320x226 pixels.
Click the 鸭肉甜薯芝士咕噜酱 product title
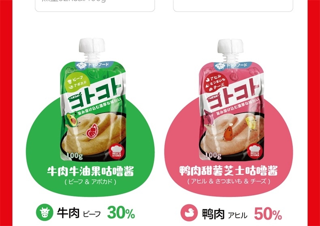[x=228, y=171]
